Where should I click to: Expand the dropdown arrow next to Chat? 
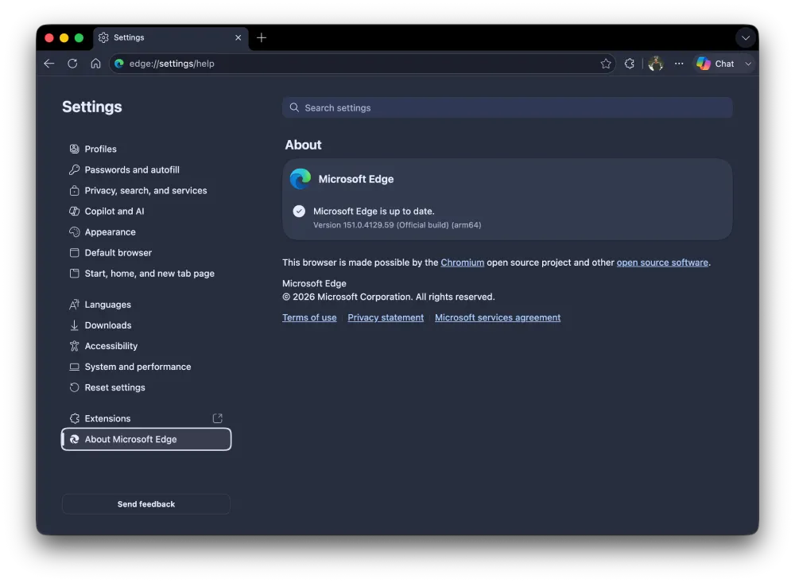[748, 64]
